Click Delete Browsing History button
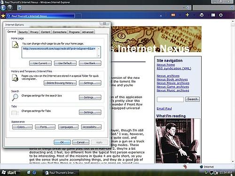This screenshot has height=176, width=235. 60,83
